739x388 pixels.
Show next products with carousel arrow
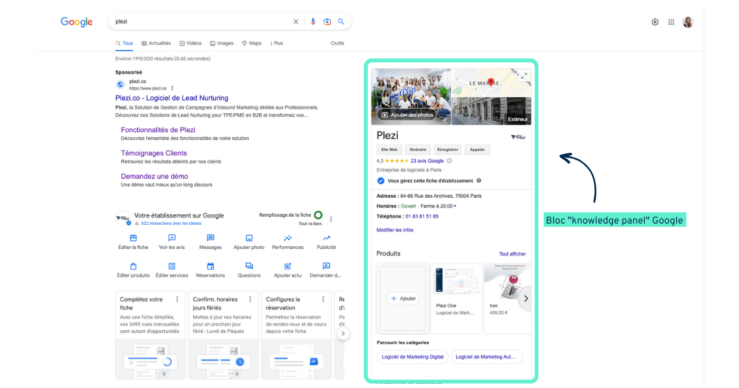coord(525,298)
